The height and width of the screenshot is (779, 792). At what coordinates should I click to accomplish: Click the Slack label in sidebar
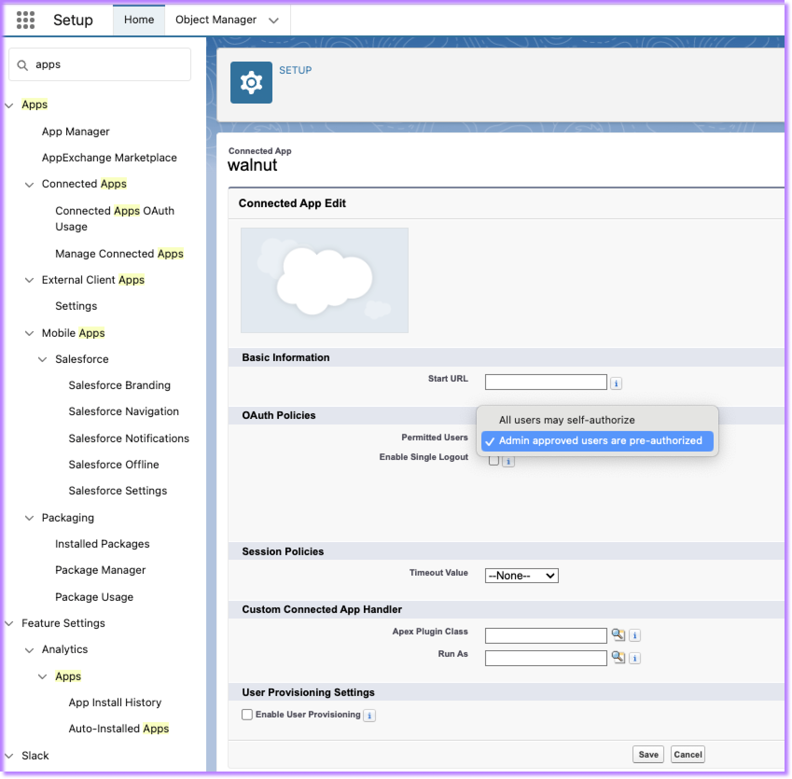[x=35, y=756]
